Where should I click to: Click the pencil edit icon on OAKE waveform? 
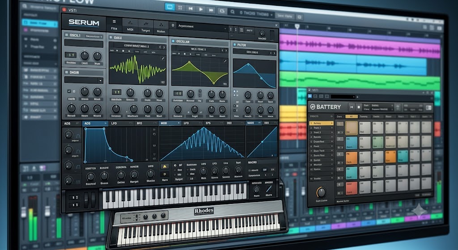163,59
